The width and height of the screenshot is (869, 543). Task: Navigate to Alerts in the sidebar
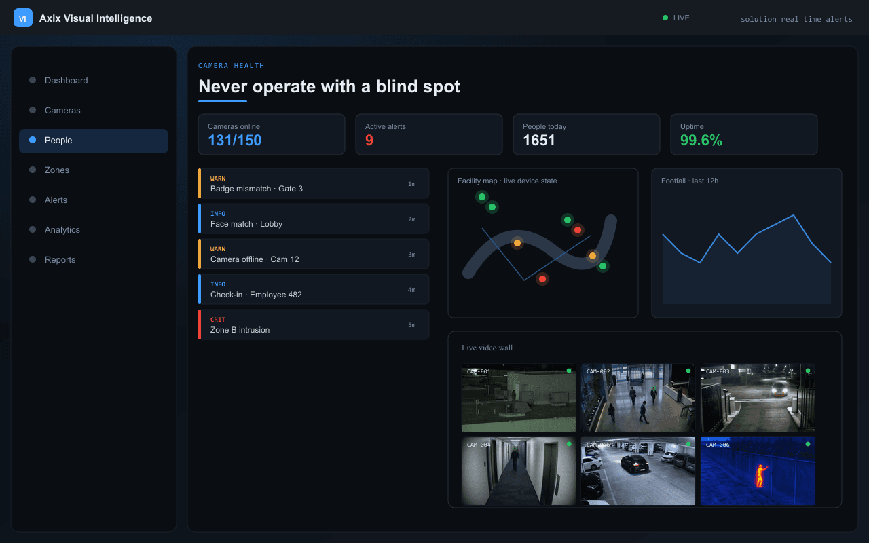[x=94, y=200]
